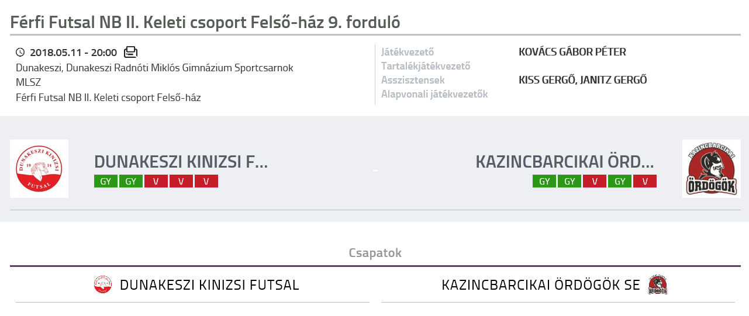Image resolution: width=749 pixels, height=316 pixels.
Task: Select Dunakeszi's second green GY form badge
Action: pyautogui.click(x=131, y=181)
